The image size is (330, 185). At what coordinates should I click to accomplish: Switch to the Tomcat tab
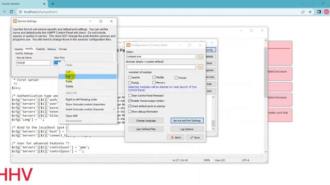62,49
